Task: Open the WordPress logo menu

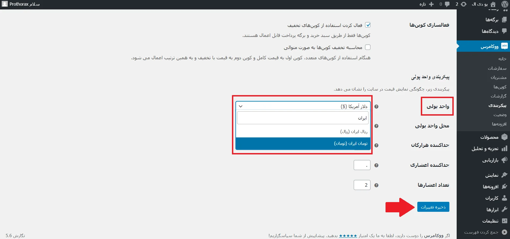Action: coord(505,4)
